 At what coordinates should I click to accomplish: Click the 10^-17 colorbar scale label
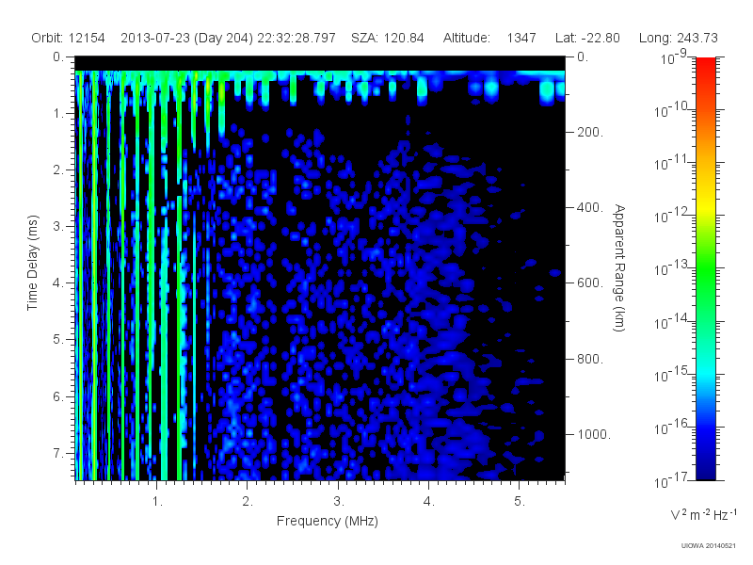coord(671,480)
